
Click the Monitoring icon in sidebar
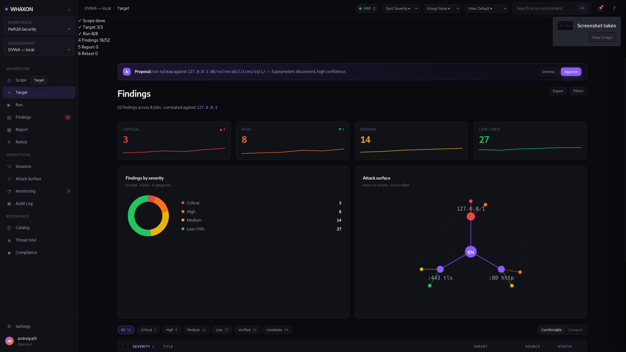point(9,191)
